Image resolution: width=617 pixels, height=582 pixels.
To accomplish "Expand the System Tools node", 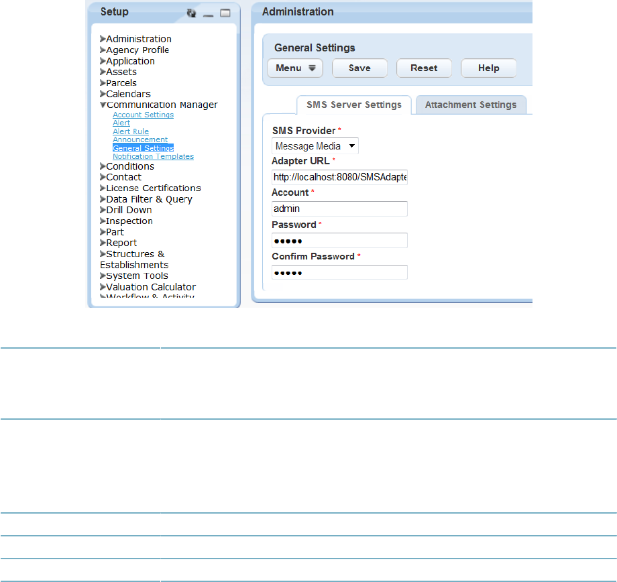I will pos(103,276).
